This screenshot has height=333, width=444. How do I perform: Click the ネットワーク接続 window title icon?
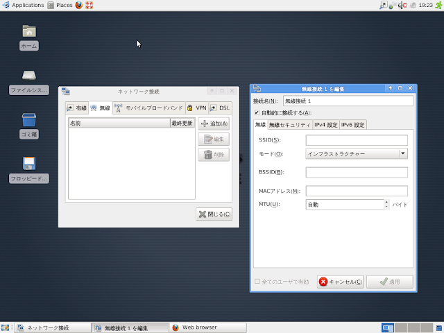[x=66, y=91]
